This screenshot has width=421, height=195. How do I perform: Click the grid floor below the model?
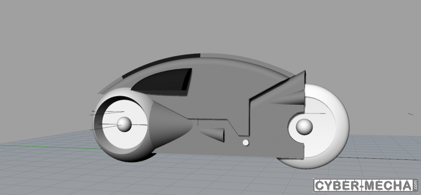[x=209, y=175]
